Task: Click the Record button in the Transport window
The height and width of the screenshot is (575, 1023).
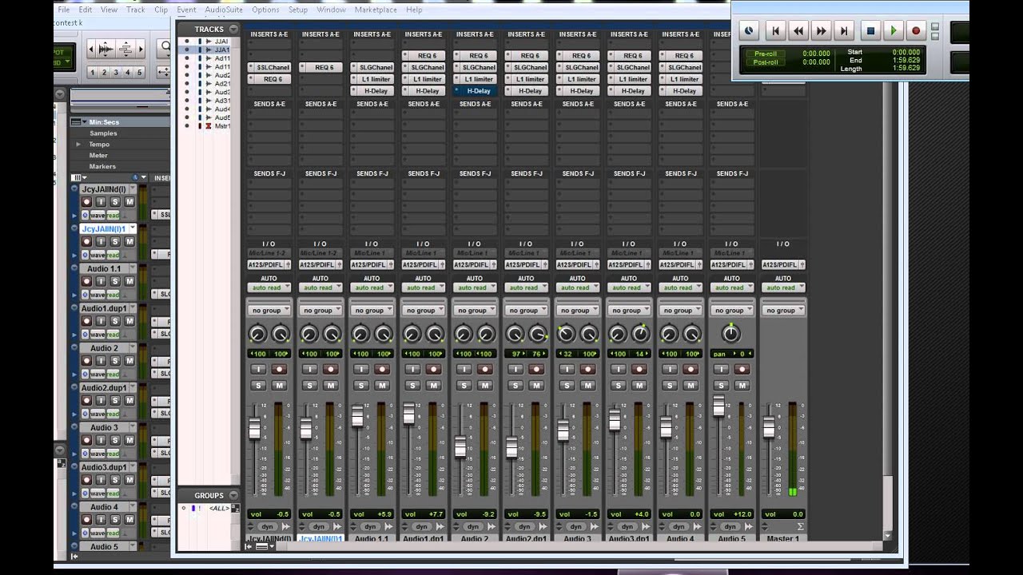Action: (916, 31)
